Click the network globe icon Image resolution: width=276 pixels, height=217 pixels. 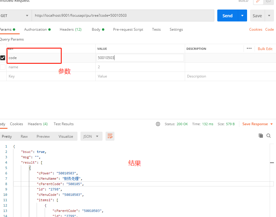[x=158, y=124]
